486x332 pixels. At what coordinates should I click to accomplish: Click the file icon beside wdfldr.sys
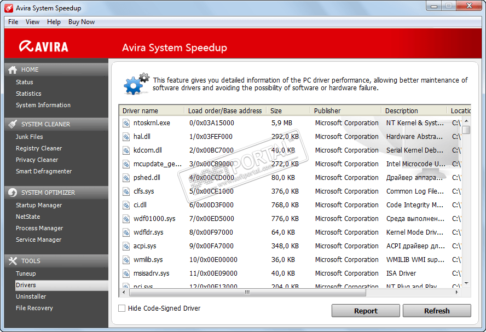click(126, 232)
